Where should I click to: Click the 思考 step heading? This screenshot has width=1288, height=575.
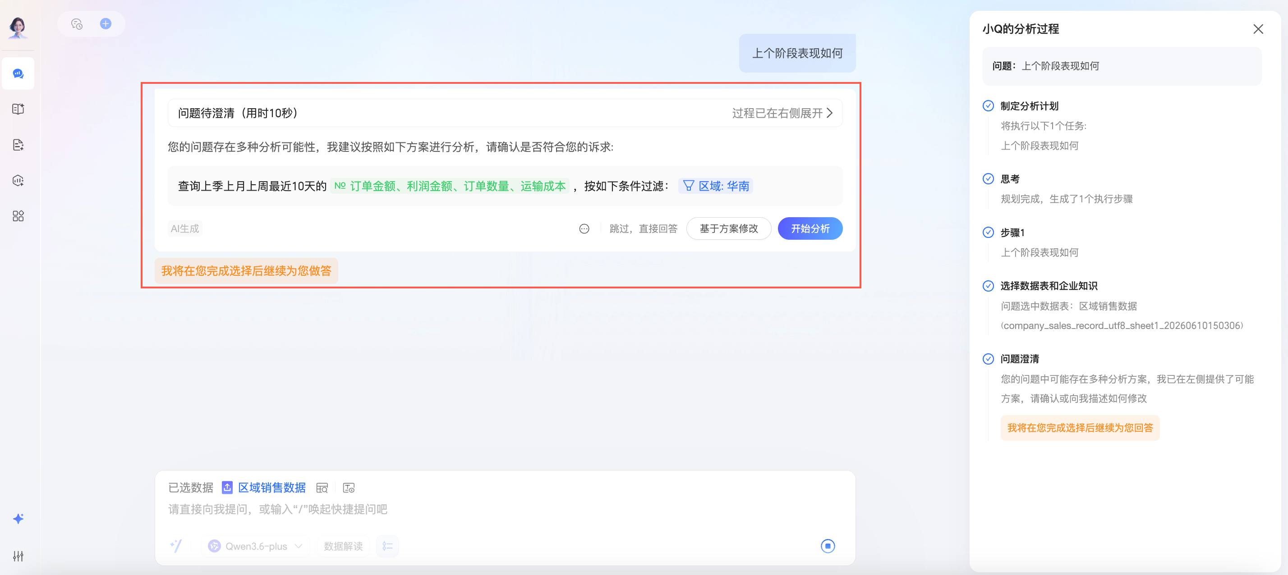tap(1009, 179)
